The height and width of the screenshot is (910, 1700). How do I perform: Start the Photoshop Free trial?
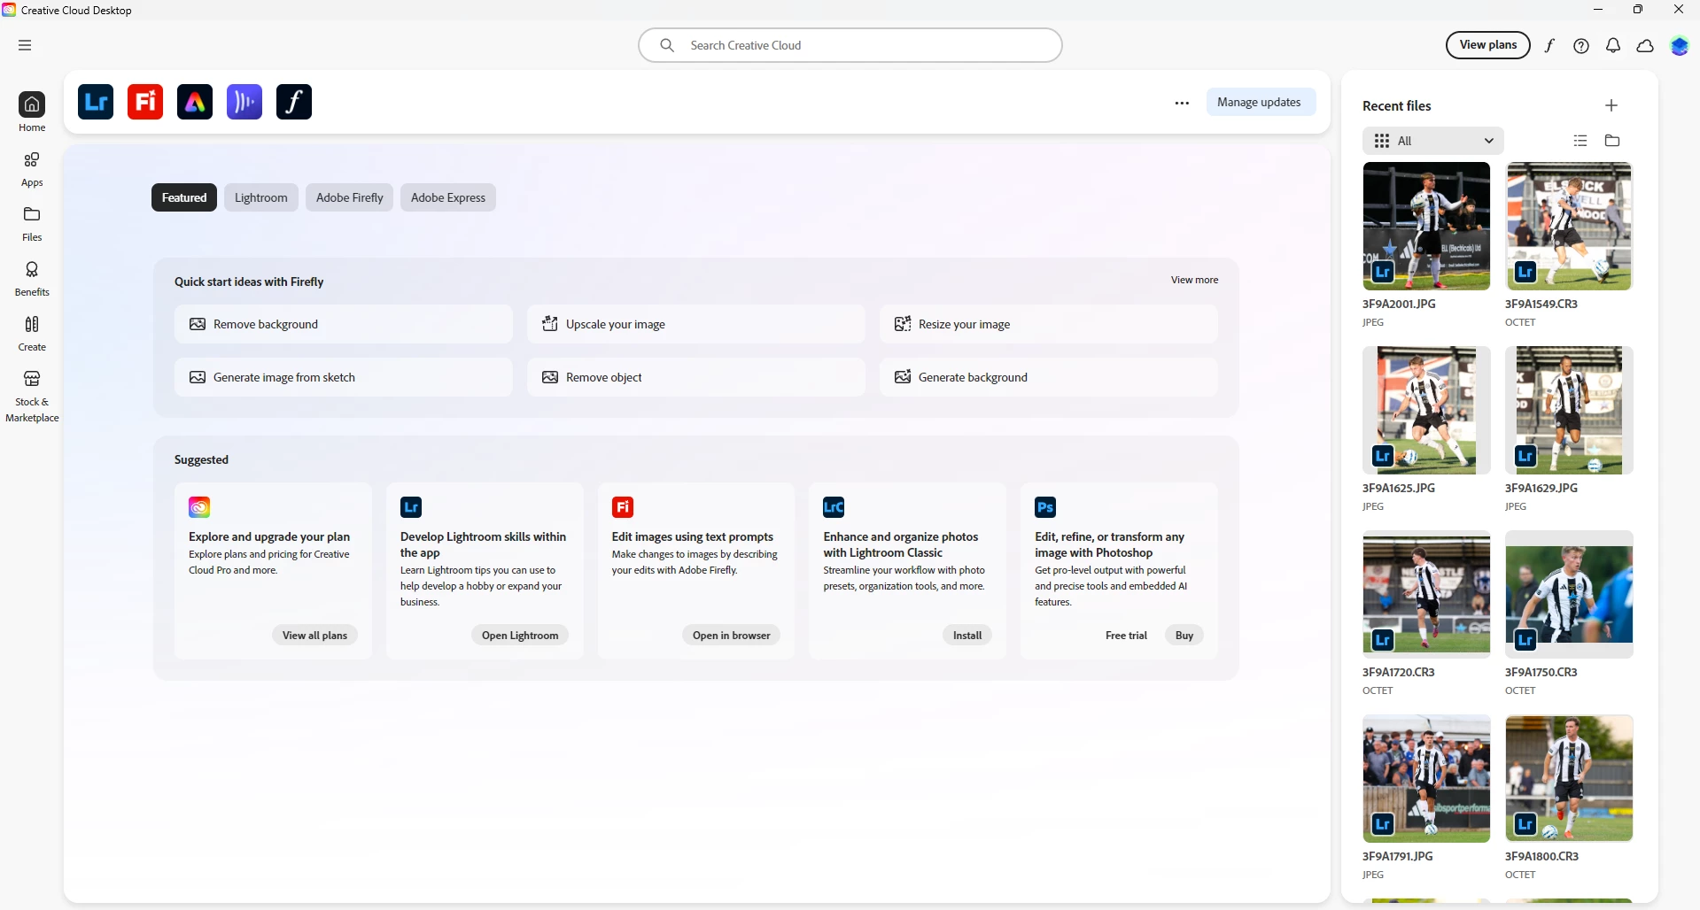[1126, 636]
